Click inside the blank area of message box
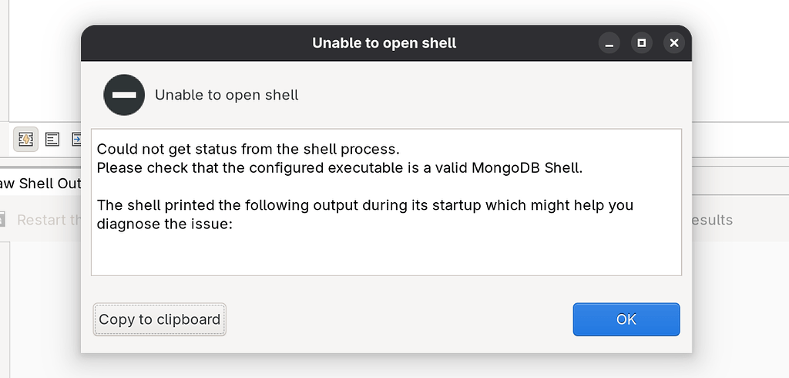 (385, 255)
